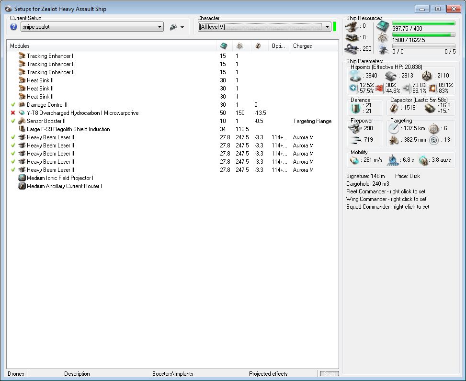Toggle the Sensor Booster II active checkmark
The width and height of the screenshot is (466, 381).
(x=13, y=121)
